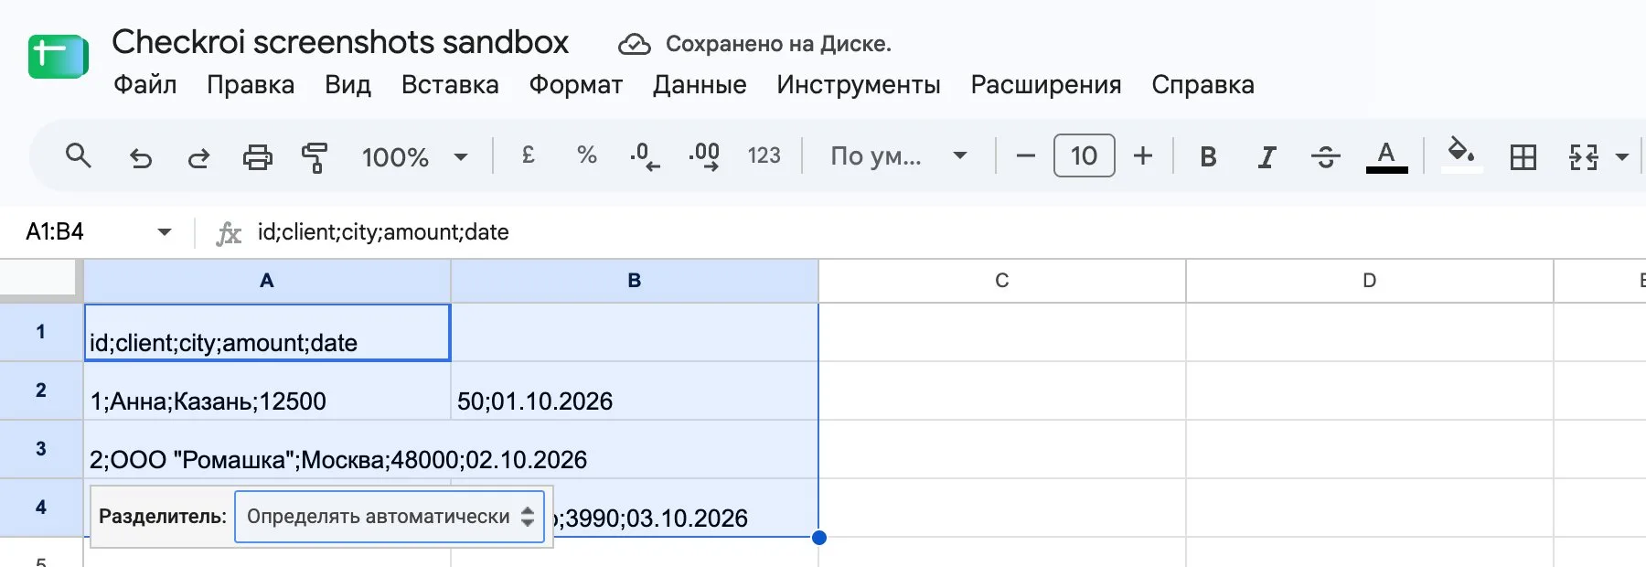This screenshot has height=567, width=1646.
Task: Open the Инструменты menu
Action: click(859, 85)
